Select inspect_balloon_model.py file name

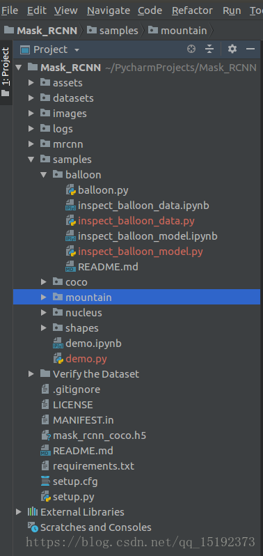[x=141, y=252]
